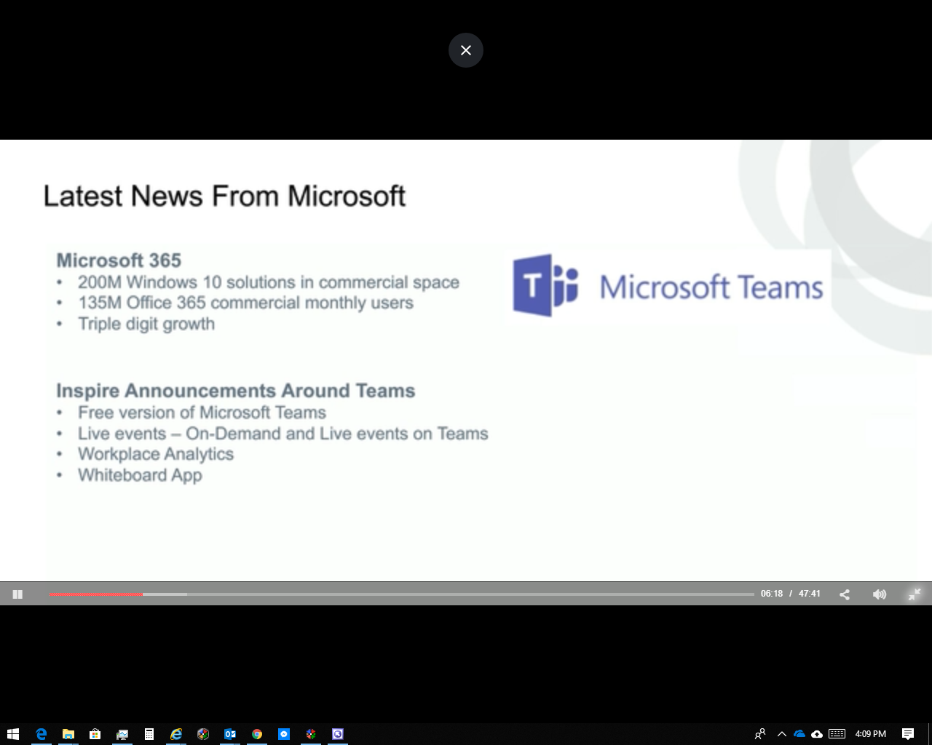Open the blue Messenger app in taskbar

point(284,734)
